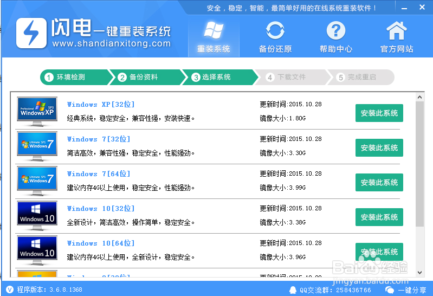Switch to the 备份还原 tab label
This screenshot has height=296, width=433.
[275, 49]
